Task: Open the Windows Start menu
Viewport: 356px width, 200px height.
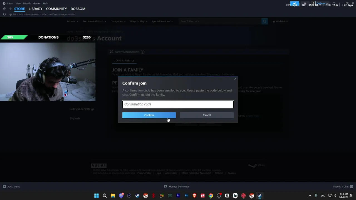Action: coord(97,196)
